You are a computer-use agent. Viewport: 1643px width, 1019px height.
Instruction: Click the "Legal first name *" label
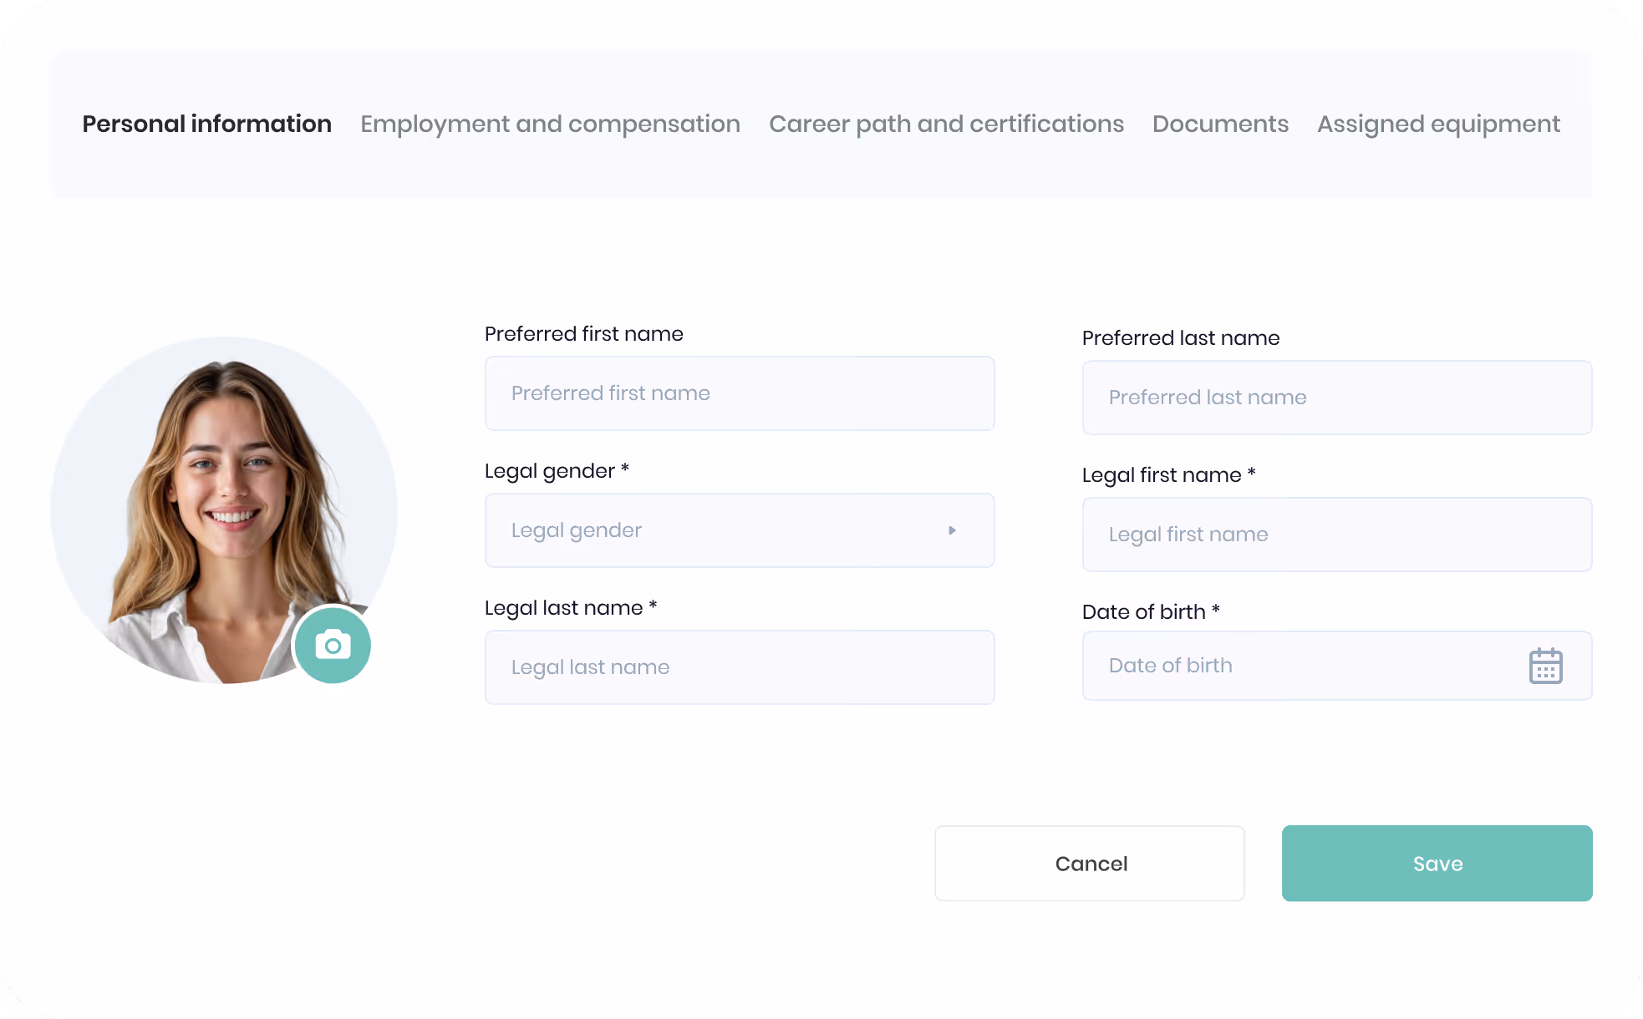tap(1168, 475)
